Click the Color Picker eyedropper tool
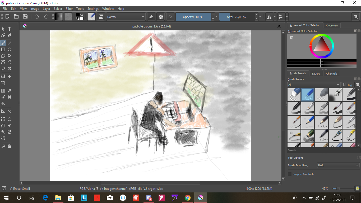This screenshot has height=203, width=361. [x=10, y=91]
